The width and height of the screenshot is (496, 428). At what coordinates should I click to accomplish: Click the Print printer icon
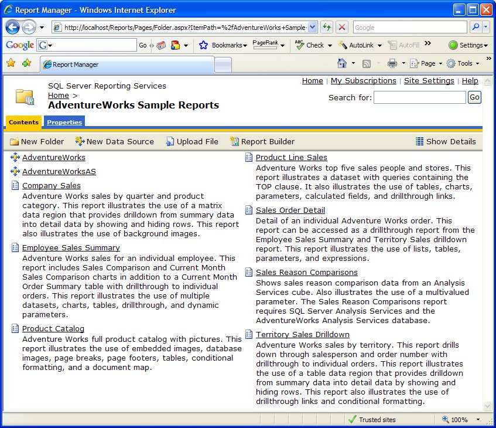click(x=392, y=63)
